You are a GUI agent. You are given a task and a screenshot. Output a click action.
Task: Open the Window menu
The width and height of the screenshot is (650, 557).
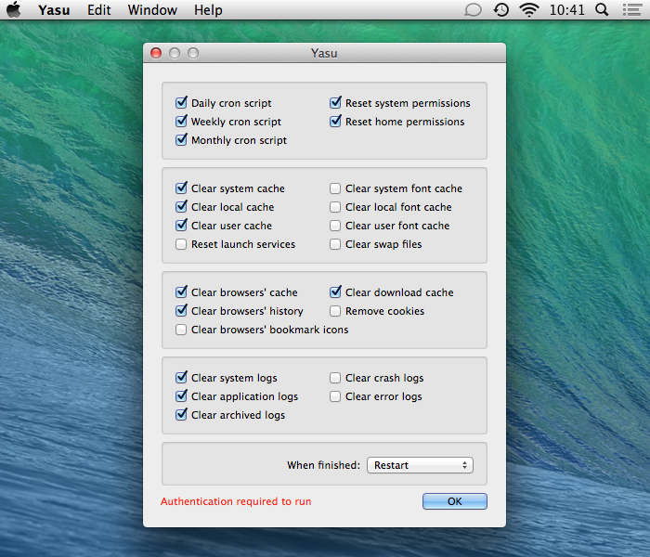point(152,9)
